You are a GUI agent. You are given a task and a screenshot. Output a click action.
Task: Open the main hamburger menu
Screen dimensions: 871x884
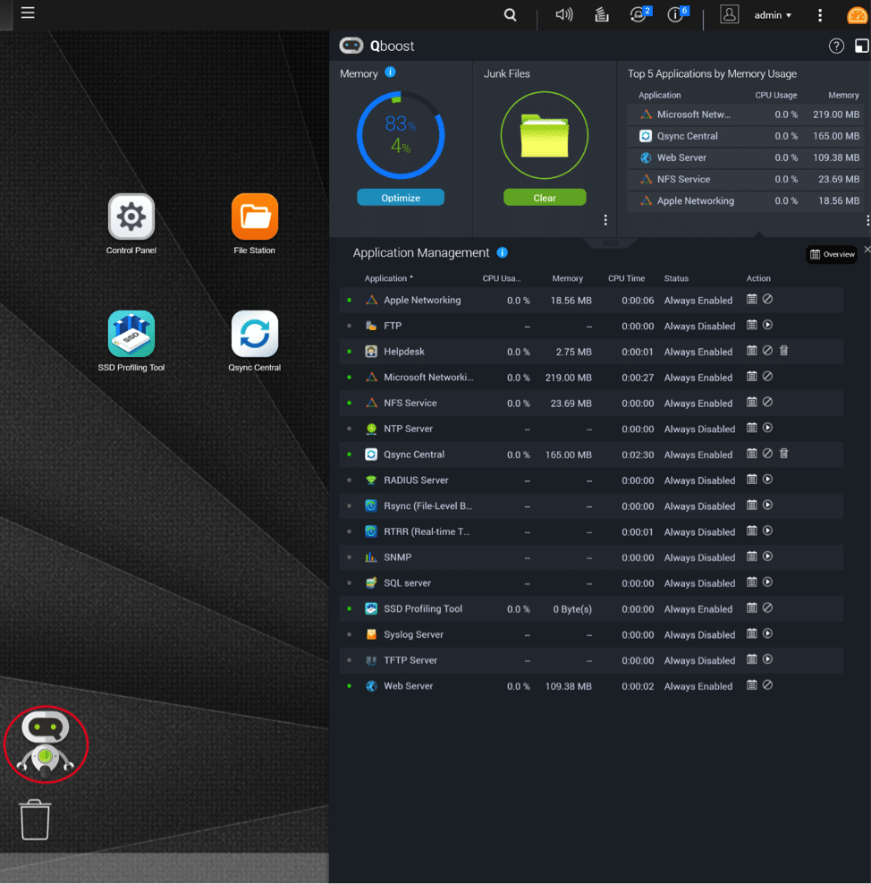coord(28,13)
